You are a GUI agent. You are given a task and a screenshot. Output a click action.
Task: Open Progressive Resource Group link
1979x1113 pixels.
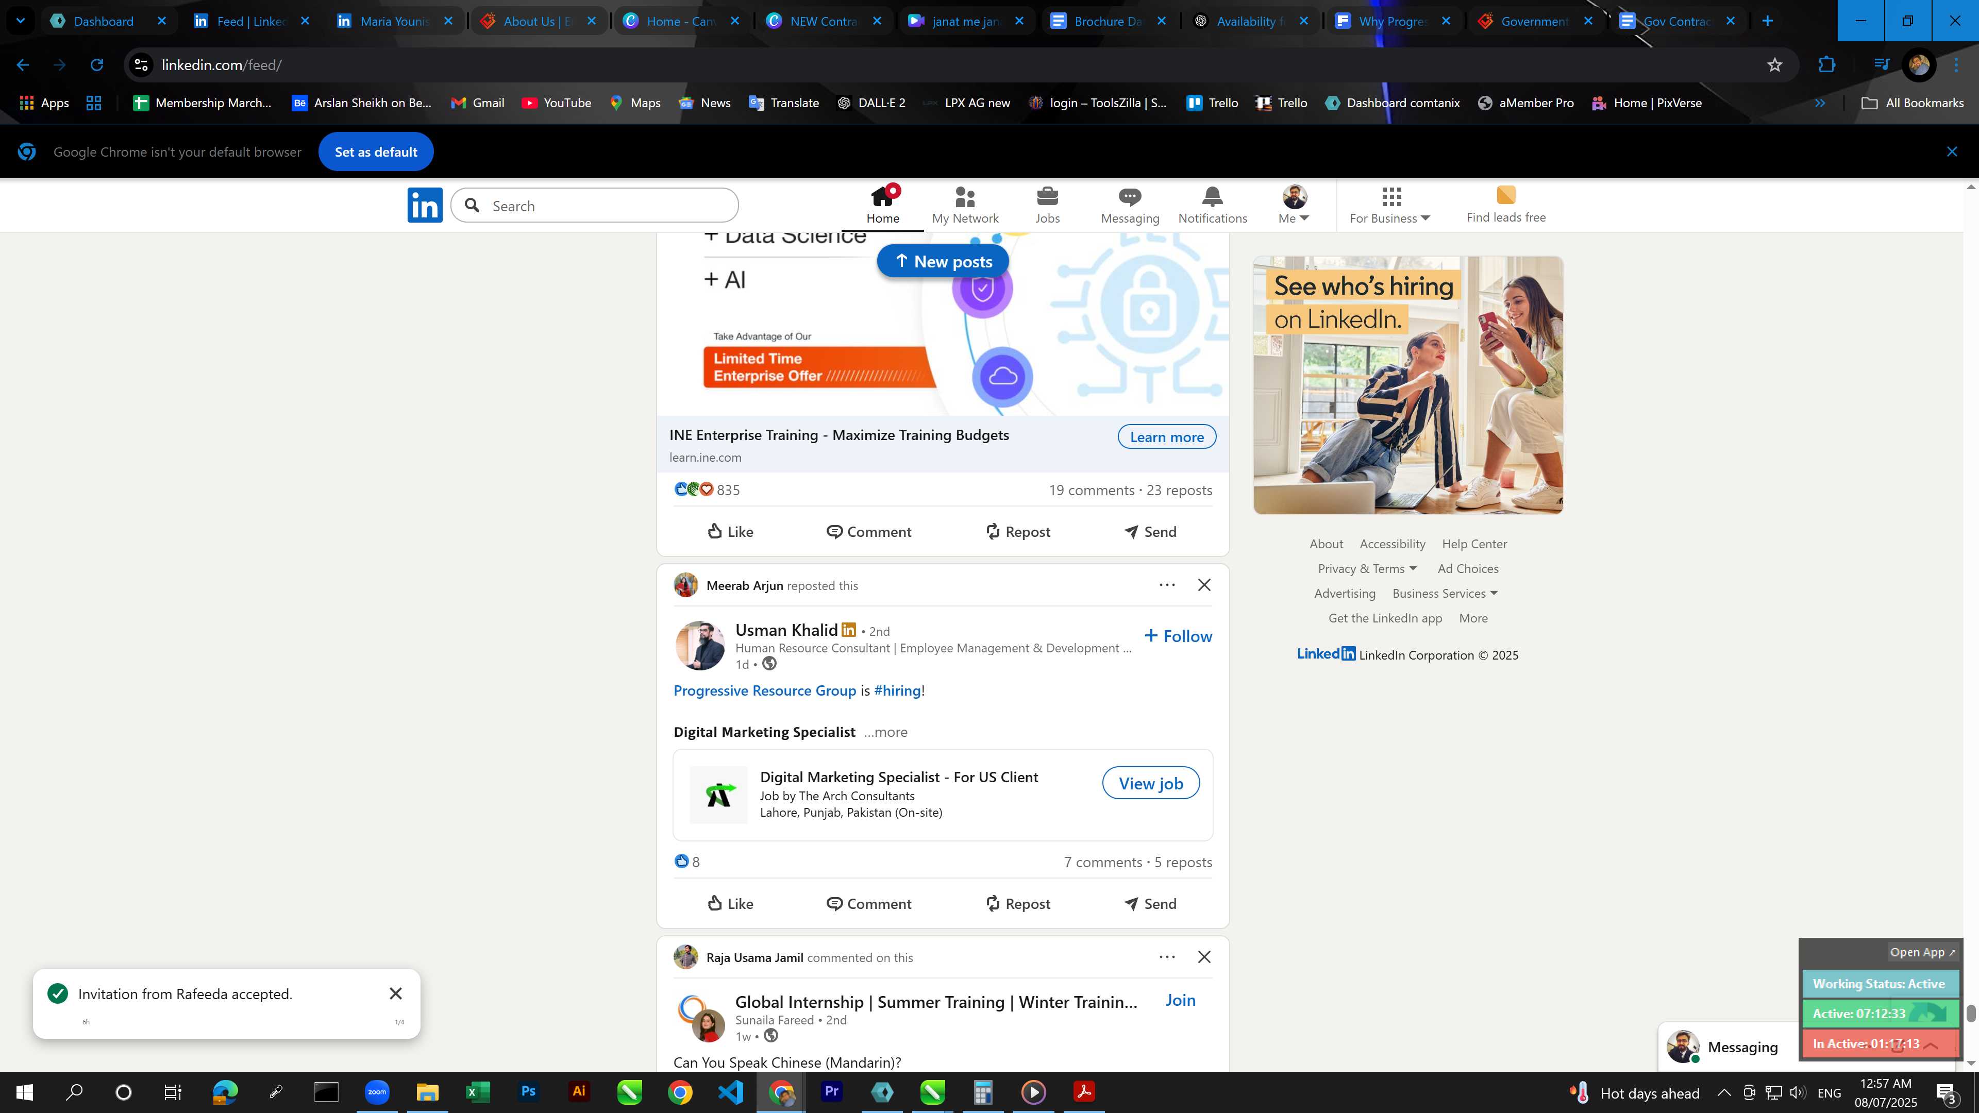pos(764,690)
